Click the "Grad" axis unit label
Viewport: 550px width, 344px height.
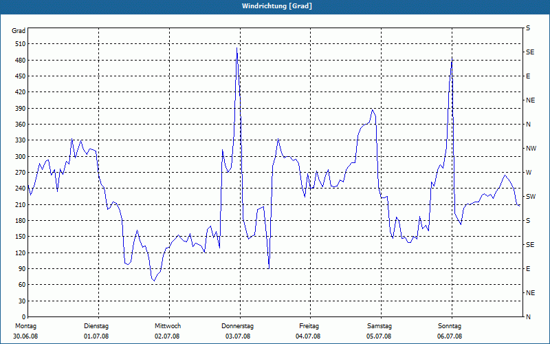coord(19,31)
